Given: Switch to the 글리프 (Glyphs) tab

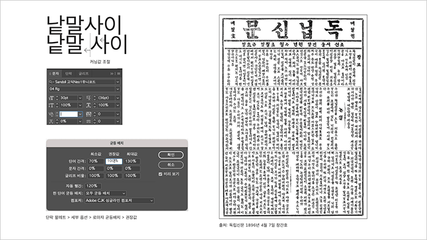Looking at the screenshot, I should point(84,73).
